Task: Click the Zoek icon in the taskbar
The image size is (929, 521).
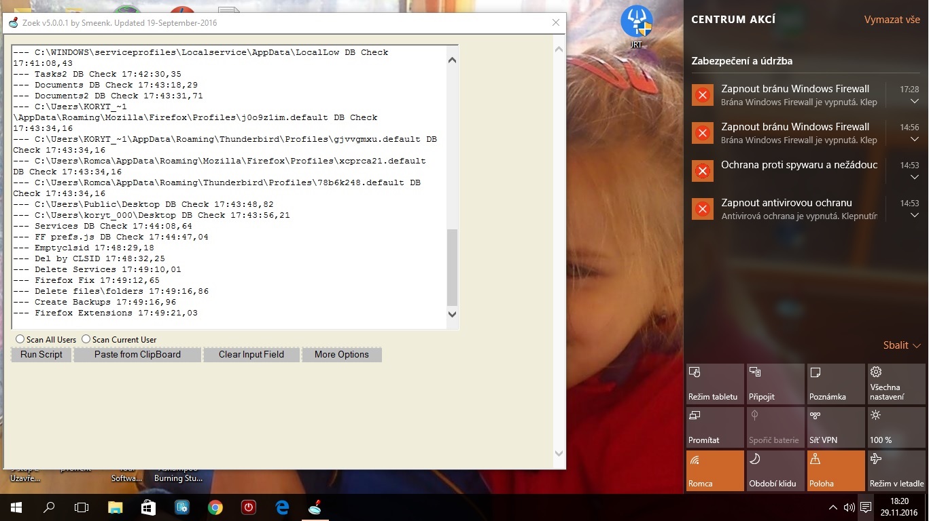Action: click(x=315, y=507)
